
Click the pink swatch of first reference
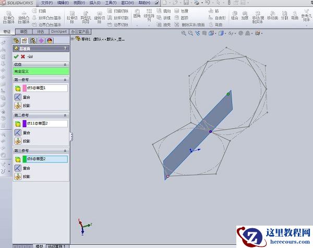[24, 88]
